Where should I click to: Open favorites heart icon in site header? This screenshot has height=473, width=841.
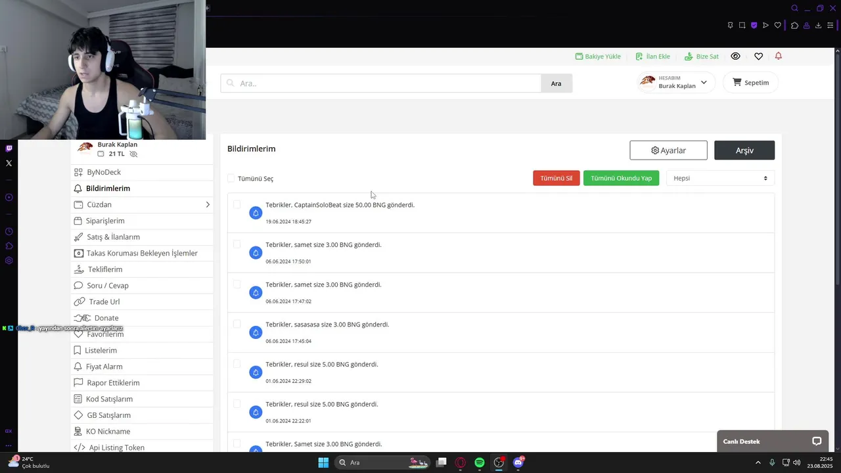[758, 56]
